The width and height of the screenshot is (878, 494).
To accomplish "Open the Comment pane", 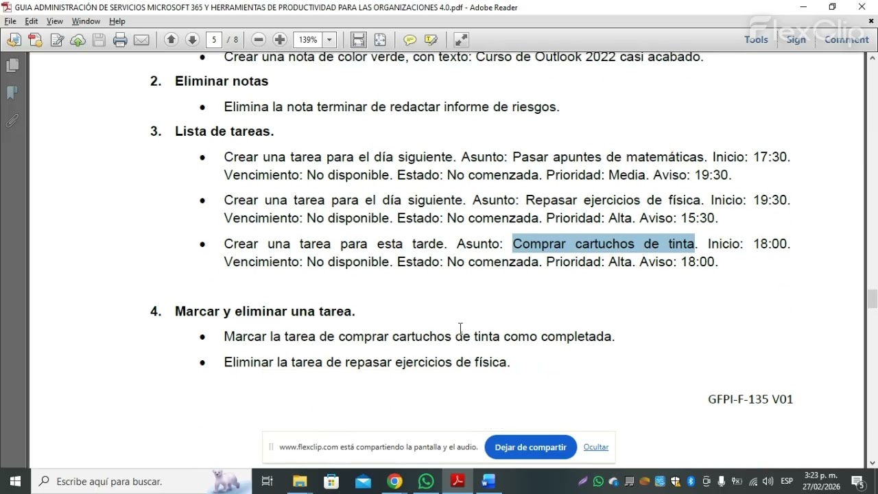I will coord(846,40).
